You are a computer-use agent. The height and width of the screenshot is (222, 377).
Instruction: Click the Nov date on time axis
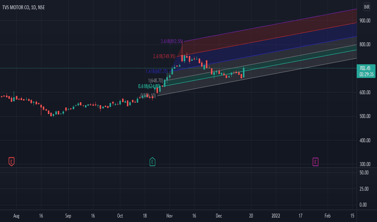click(169, 216)
